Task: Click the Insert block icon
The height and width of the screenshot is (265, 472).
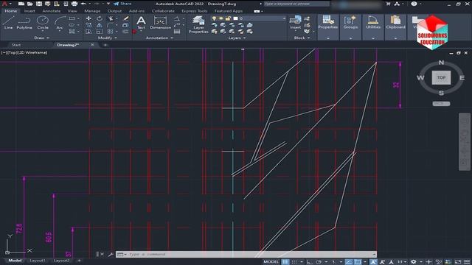Action: (295, 23)
